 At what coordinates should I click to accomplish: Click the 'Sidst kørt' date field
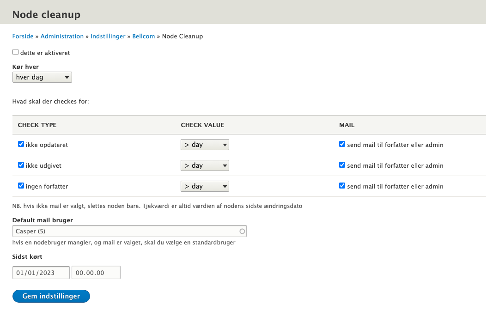[x=41, y=273]
